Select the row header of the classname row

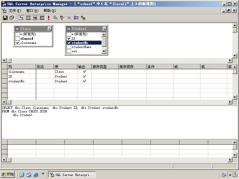[x=4, y=72]
